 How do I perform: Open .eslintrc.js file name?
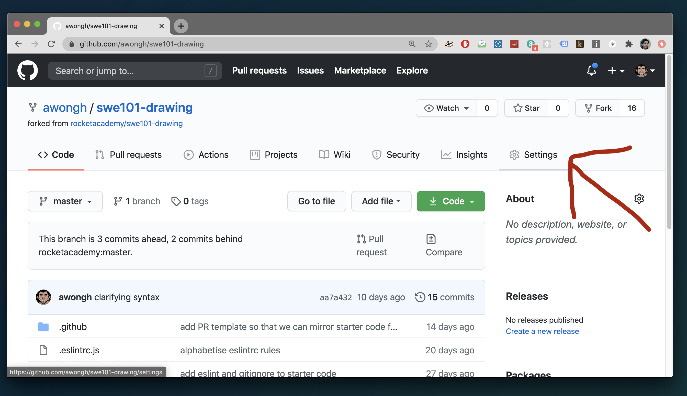pyautogui.click(x=79, y=350)
